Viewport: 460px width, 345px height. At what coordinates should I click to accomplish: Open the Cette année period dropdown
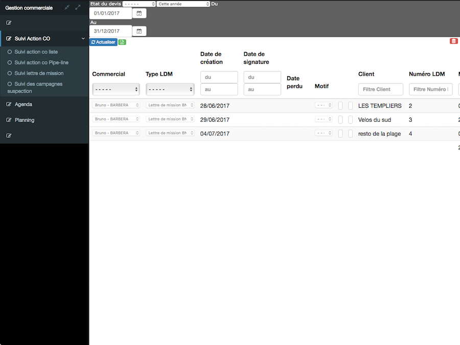[183, 4]
